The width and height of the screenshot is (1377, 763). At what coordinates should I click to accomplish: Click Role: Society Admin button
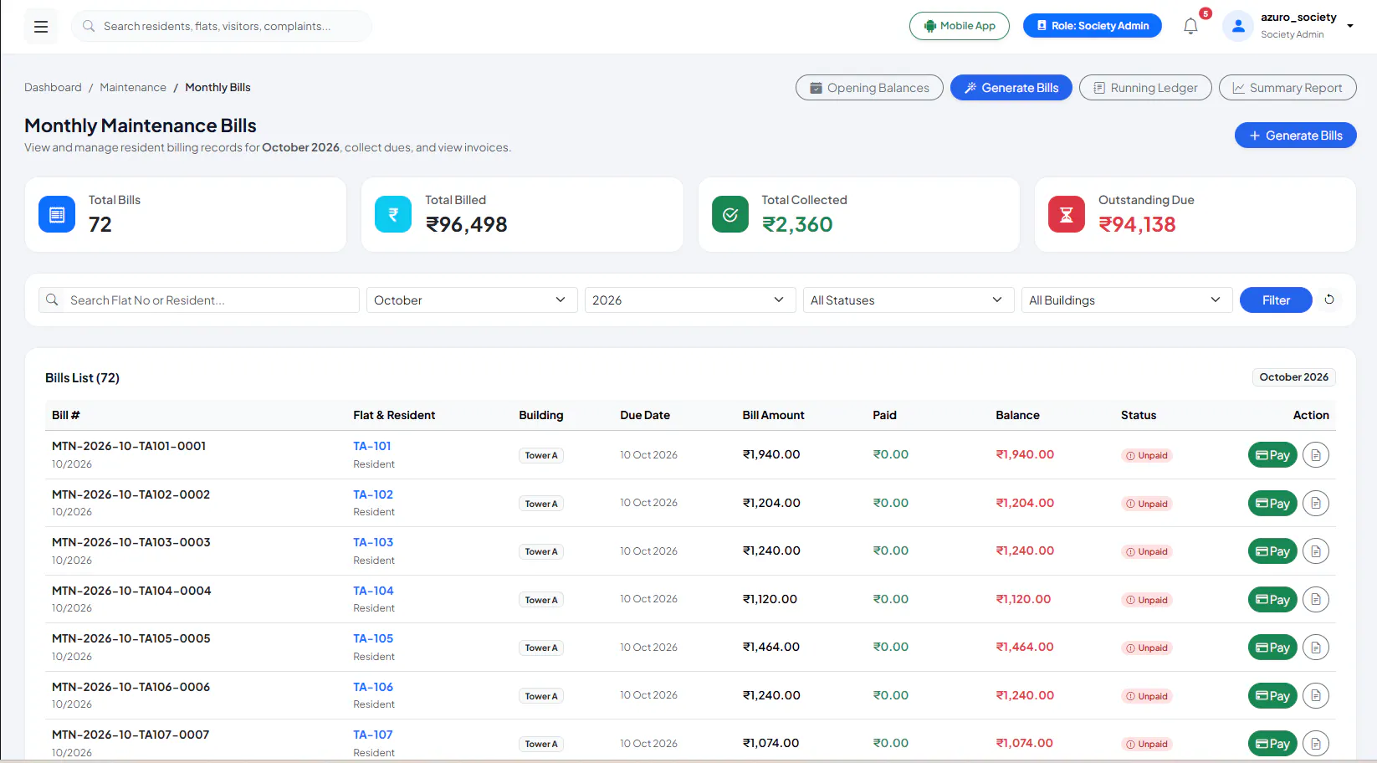(x=1093, y=26)
